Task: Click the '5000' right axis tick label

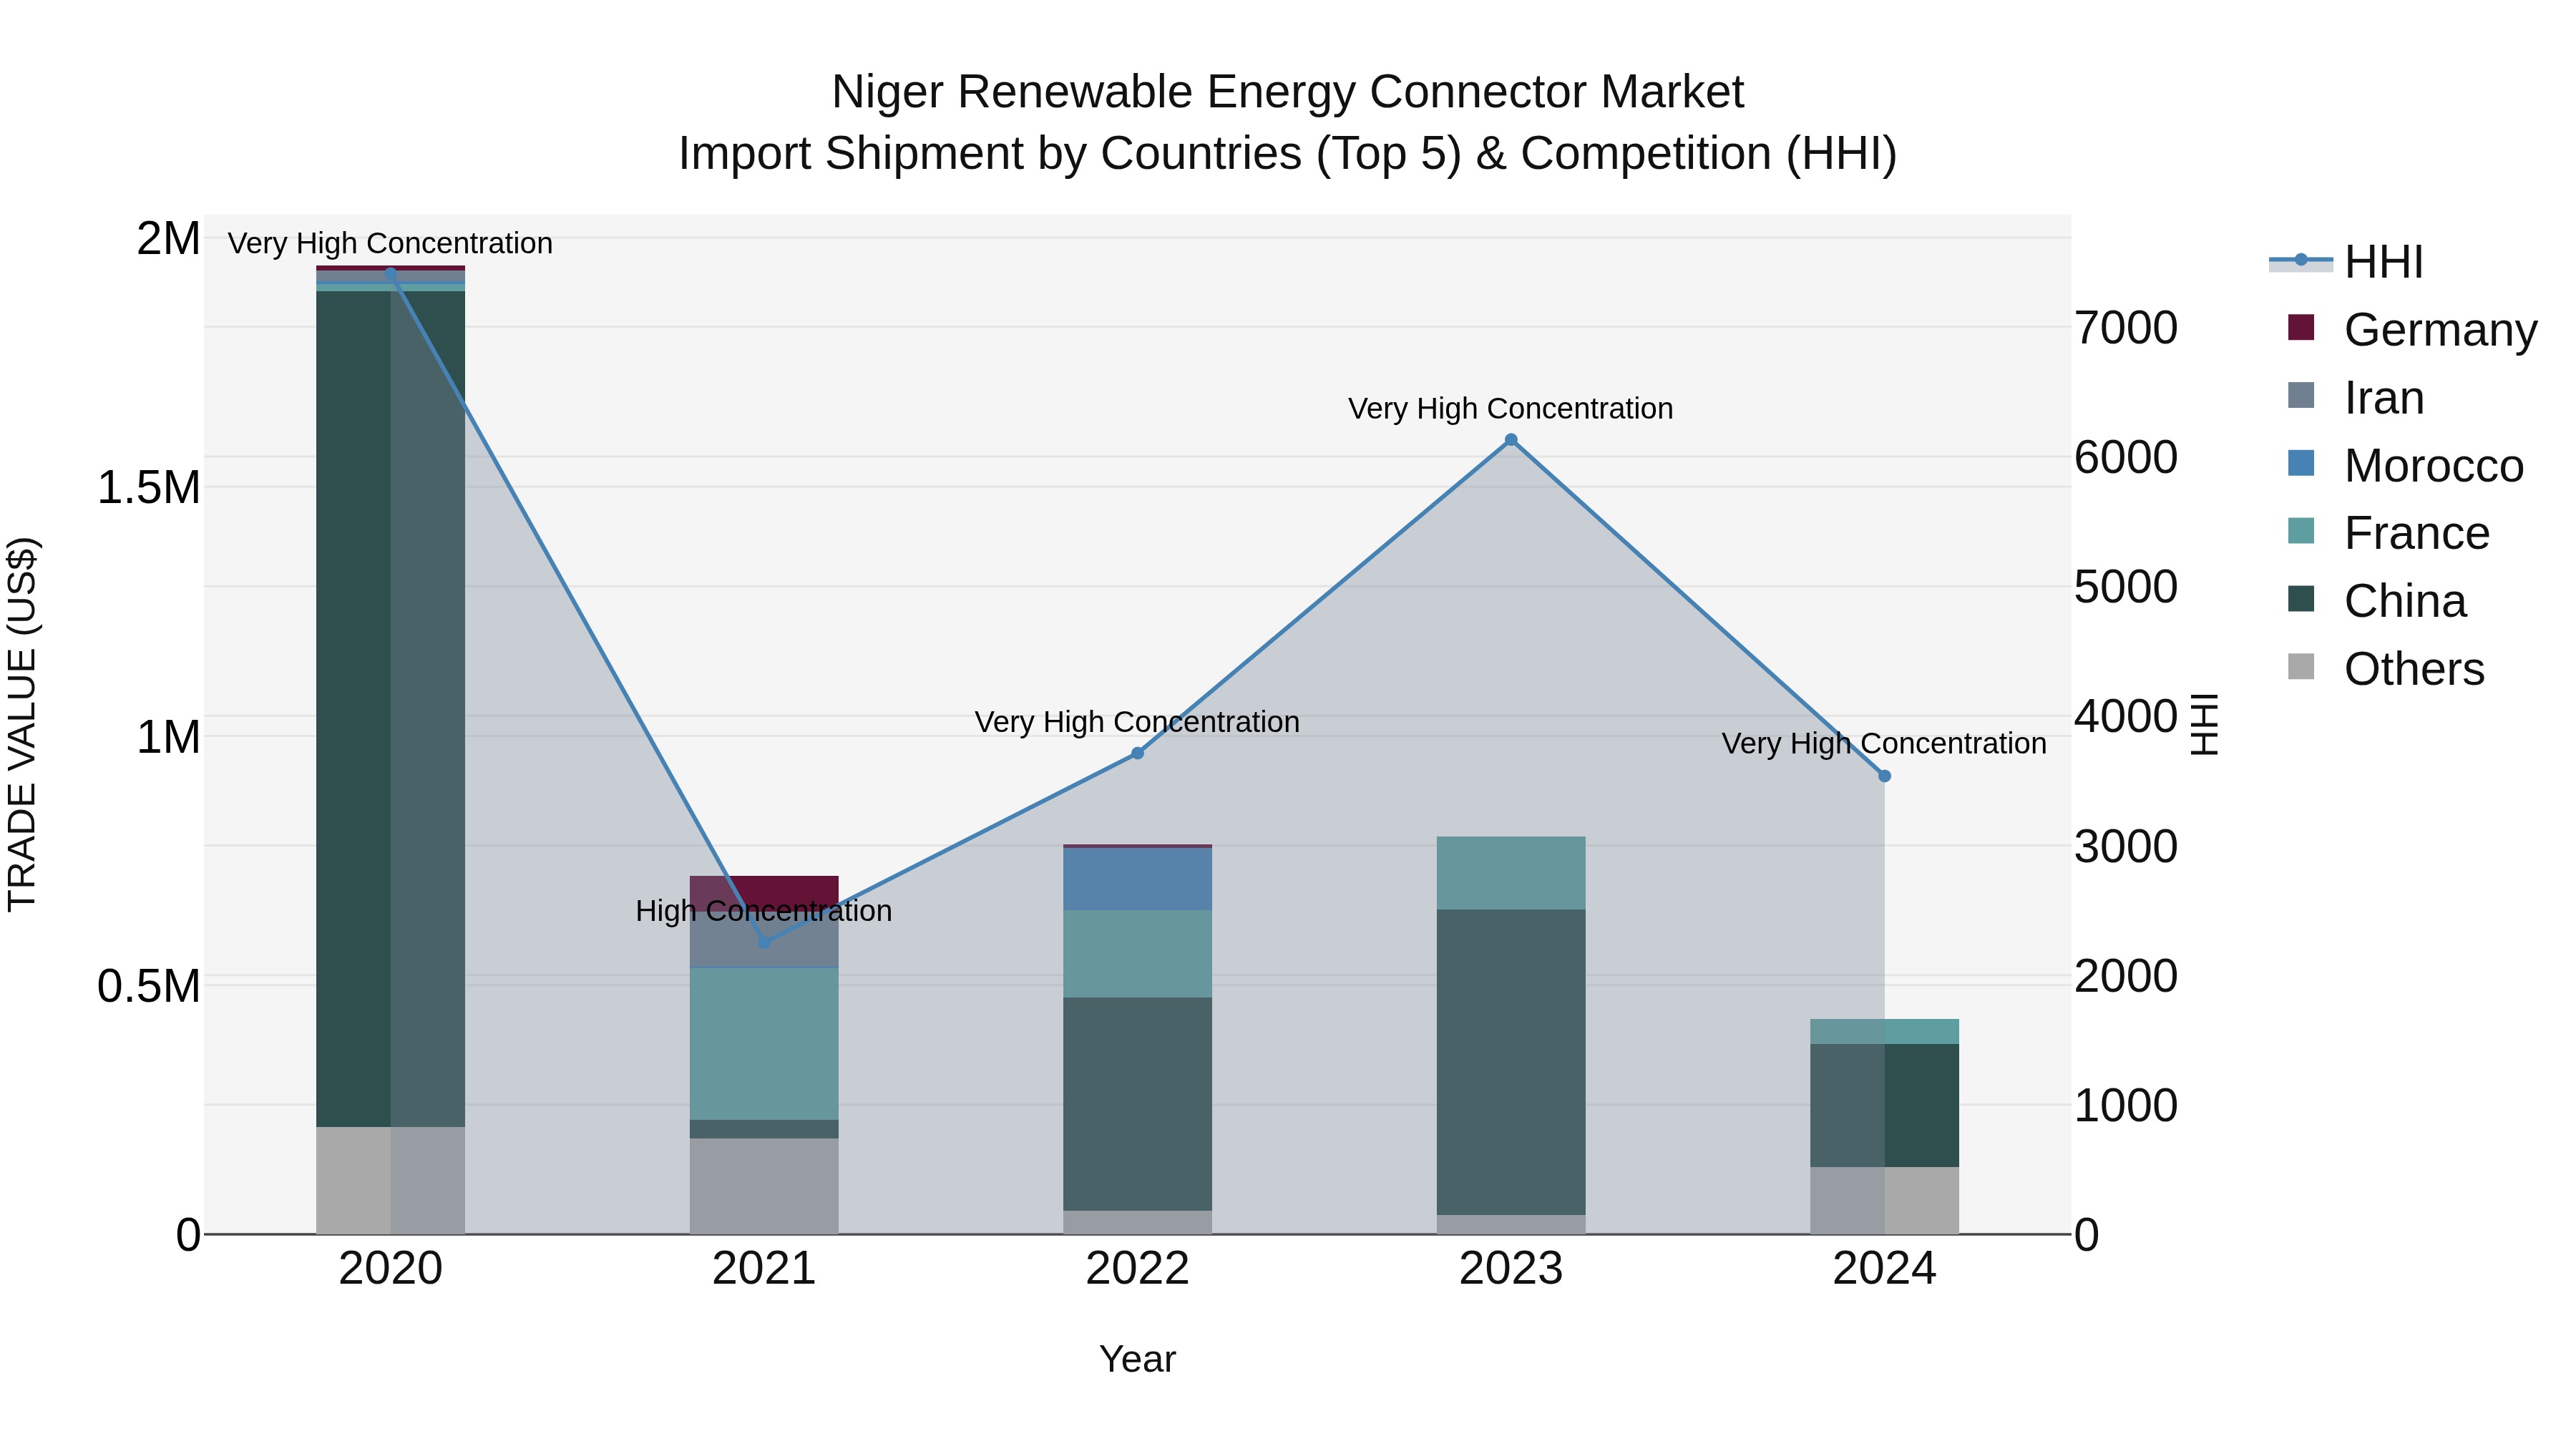Action: click(x=2127, y=587)
